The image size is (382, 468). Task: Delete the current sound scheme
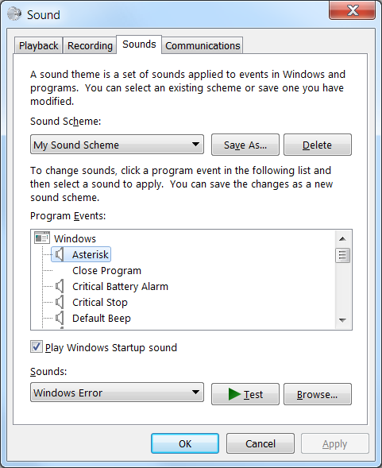(x=317, y=145)
